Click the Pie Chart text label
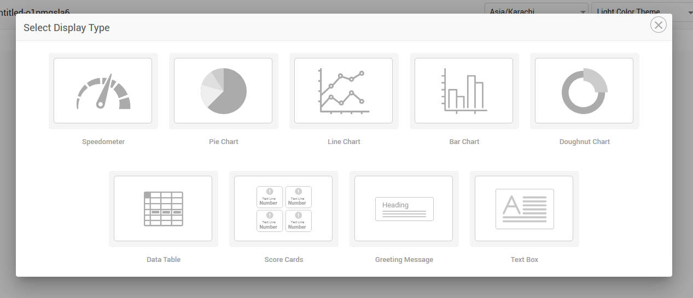 click(x=224, y=142)
